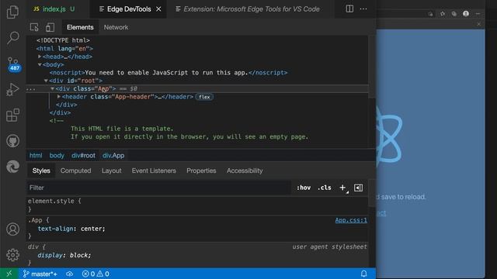Click display block user agent declaration
Viewport: 497px width, 279px height.
(x=64, y=255)
